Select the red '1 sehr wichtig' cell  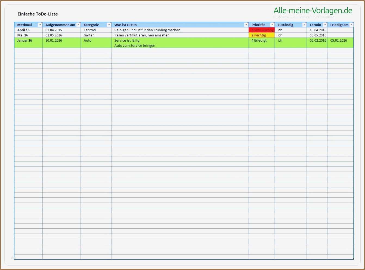click(x=261, y=30)
